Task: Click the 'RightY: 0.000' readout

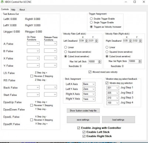Action: 33,25
